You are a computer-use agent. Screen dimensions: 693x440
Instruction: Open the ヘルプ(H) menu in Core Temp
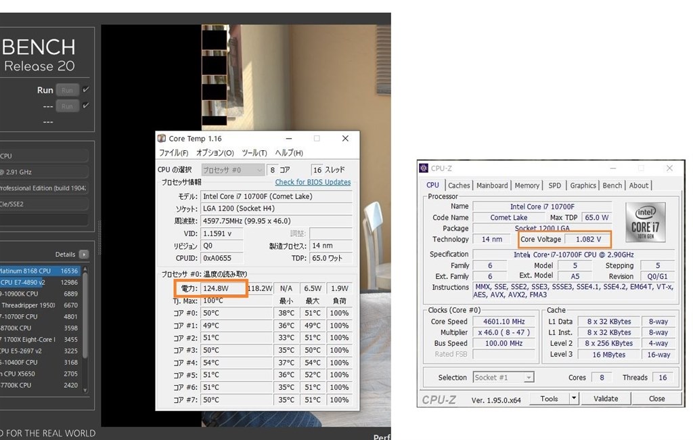289,152
